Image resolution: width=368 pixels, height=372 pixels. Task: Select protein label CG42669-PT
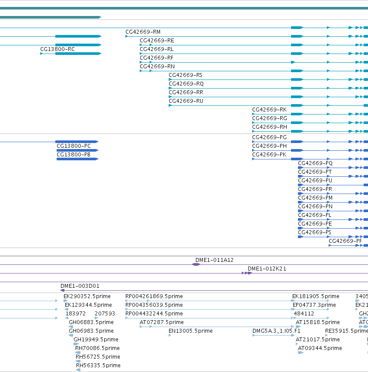[315, 172]
